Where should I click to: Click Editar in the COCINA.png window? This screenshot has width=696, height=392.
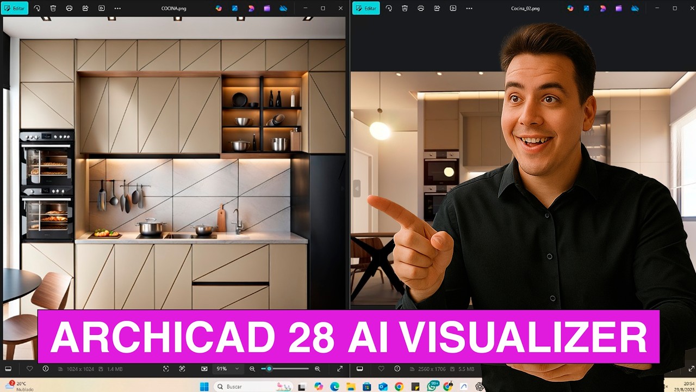(x=15, y=8)
